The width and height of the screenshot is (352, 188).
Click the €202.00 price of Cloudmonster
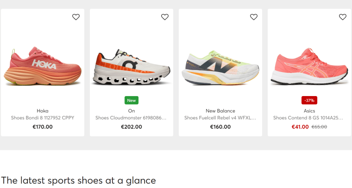(131, 127)
